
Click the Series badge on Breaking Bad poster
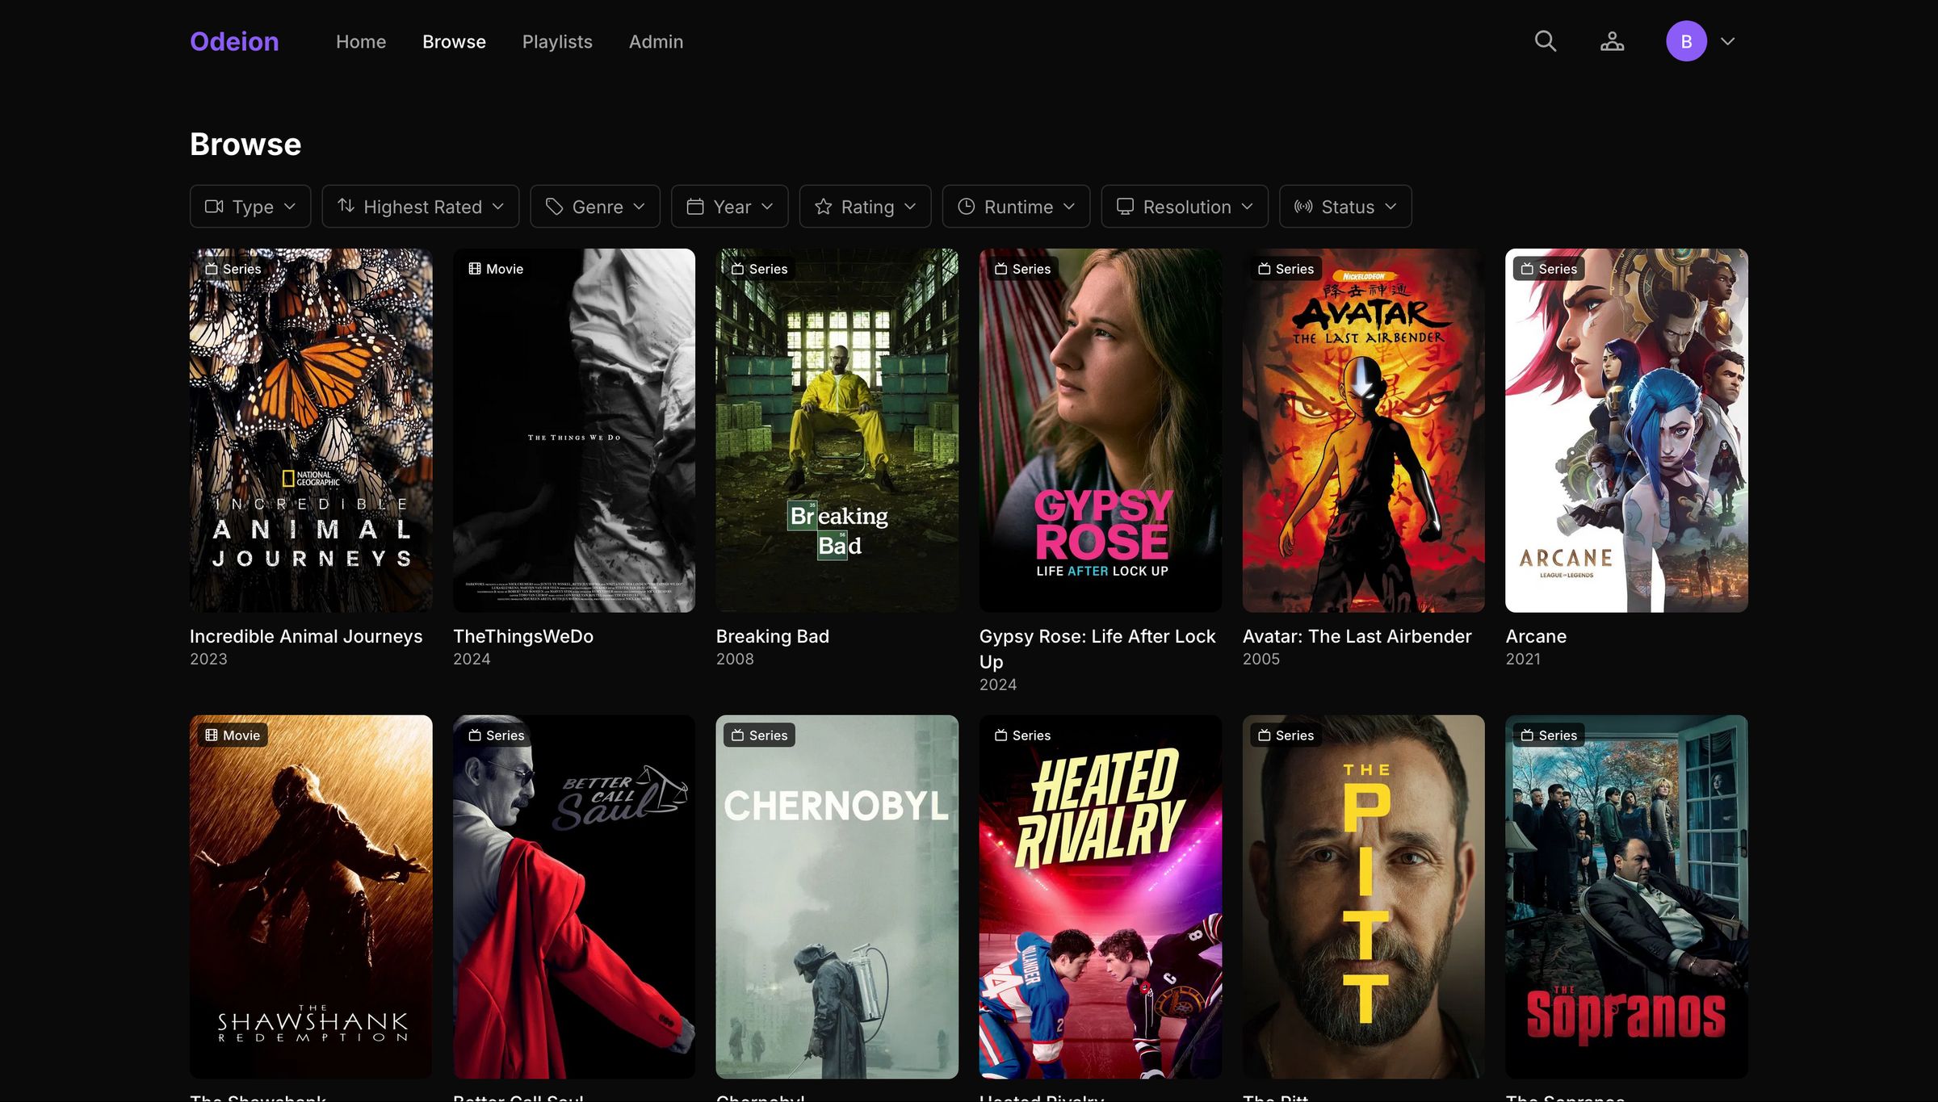click(x=759, y=269)
